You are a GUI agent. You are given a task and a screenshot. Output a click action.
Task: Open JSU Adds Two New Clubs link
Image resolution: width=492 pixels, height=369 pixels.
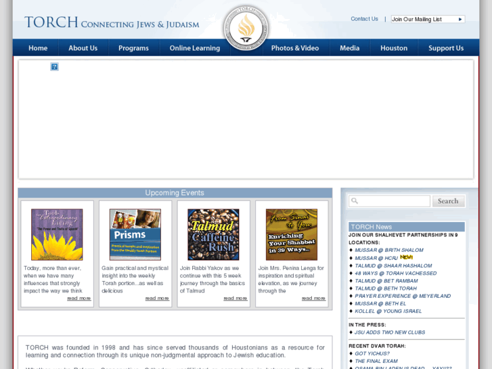coord(390,332)
